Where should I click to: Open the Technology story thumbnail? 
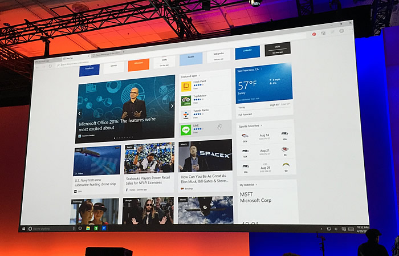[95, 212]
